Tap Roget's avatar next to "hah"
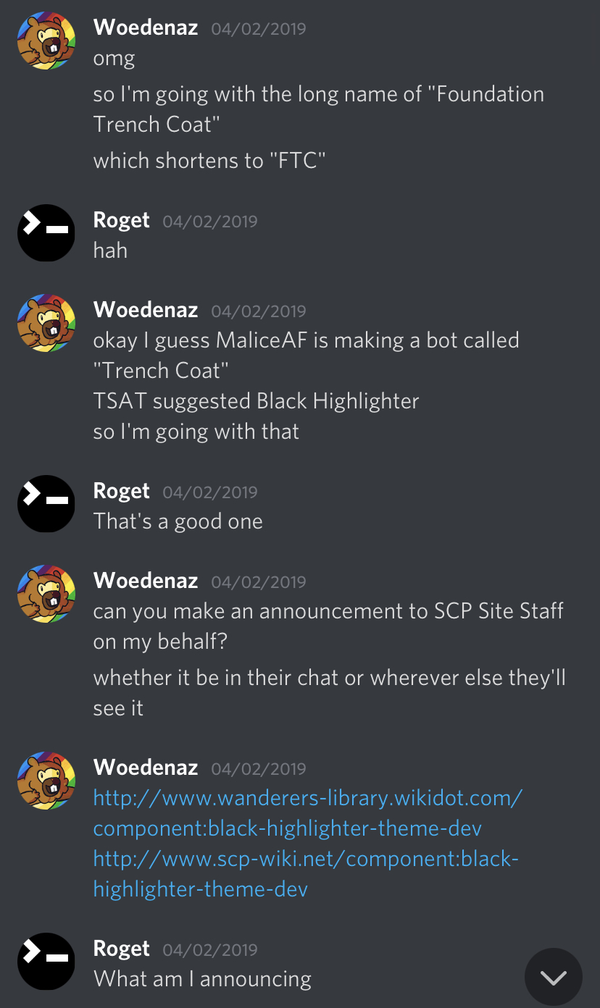Viewport: 600px width, 1008px height. (46, 233)
